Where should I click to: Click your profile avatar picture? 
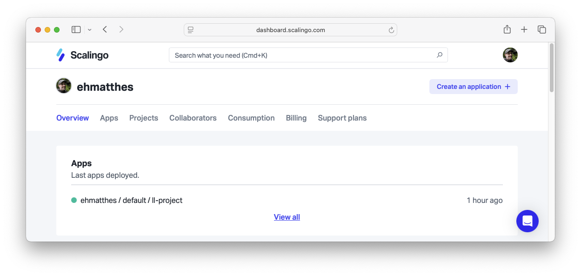point(510,55)
